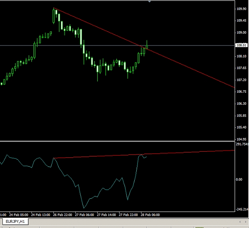The height and width of the screenshot is (228, 249).
Task: Click the 108.10 price scale label
Action: click(x=241, y=56)
